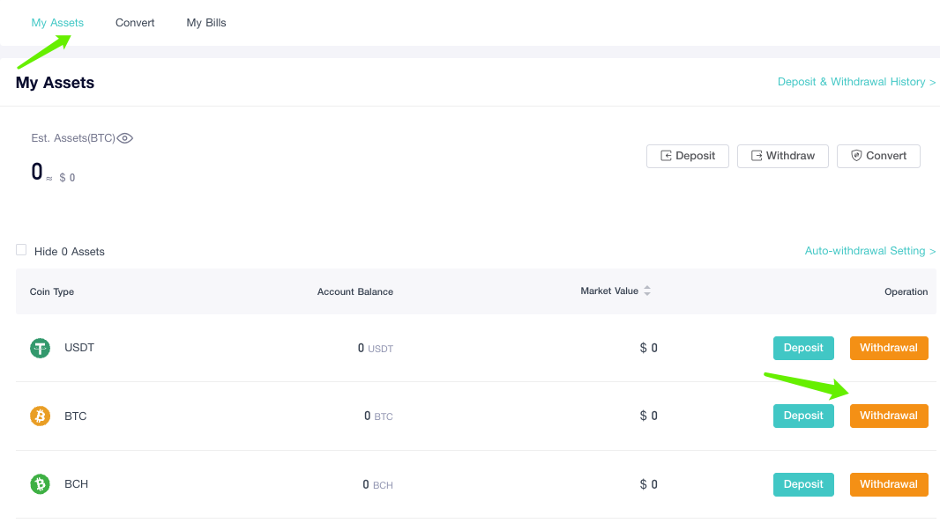Click the shield icon in the Convert button

point(857,156)
